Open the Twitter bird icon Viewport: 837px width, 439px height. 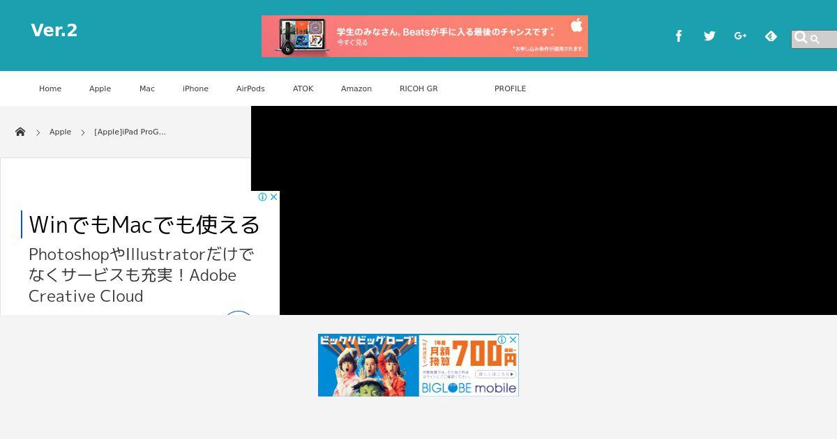pos(709,36)
